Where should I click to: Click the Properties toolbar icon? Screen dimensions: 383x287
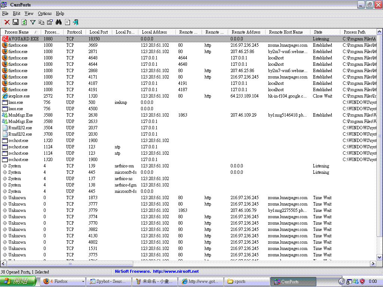click(50, 22)
